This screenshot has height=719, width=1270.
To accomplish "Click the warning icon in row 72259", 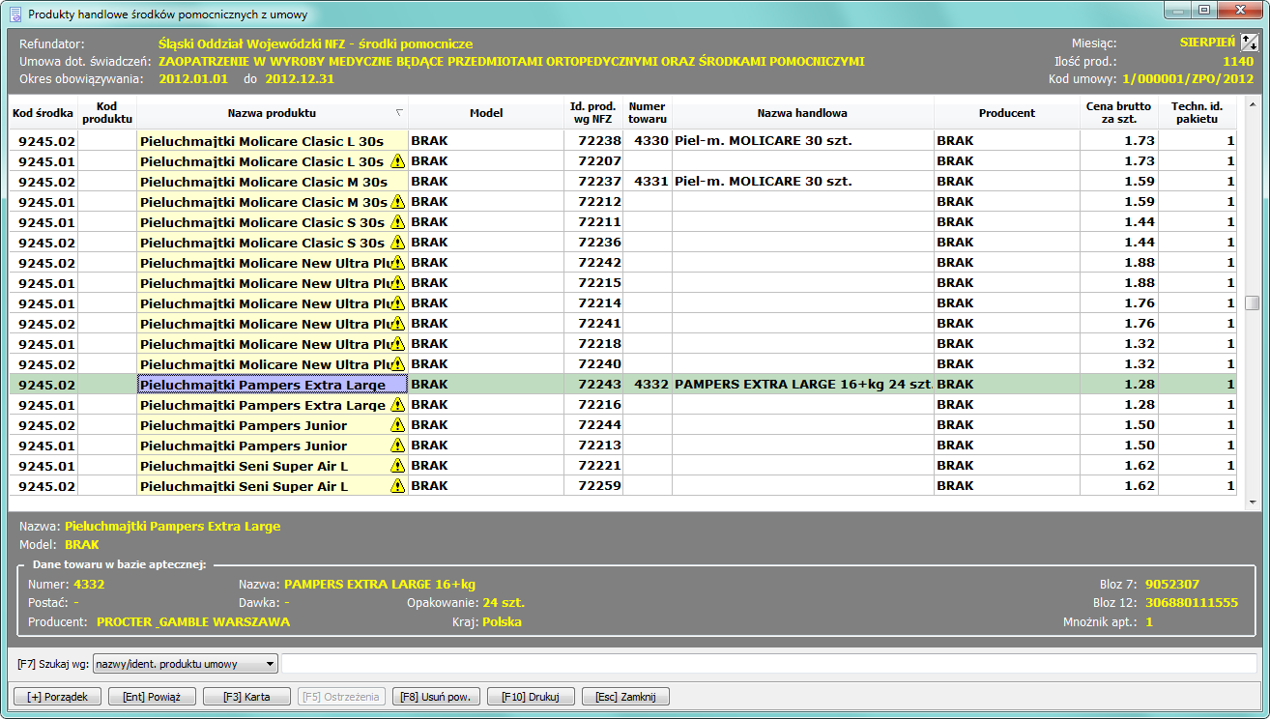I will pos(397,486).
